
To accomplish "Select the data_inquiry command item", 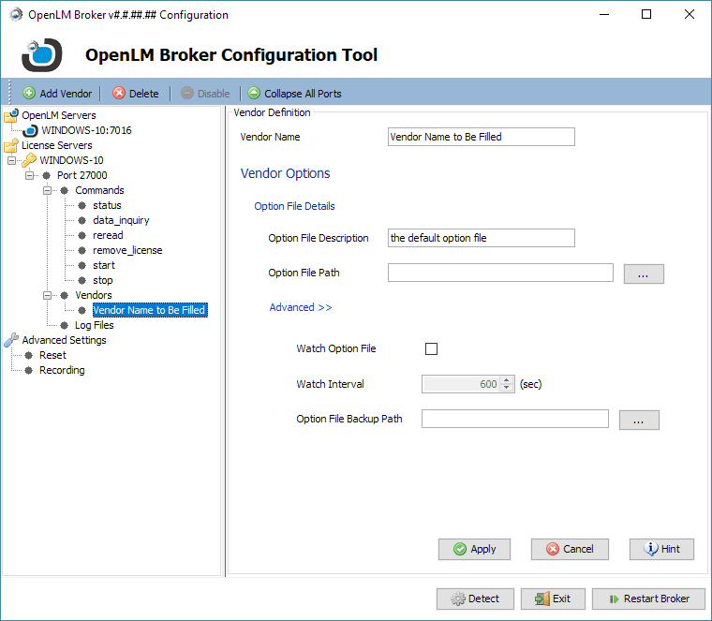I will (121, 220).
